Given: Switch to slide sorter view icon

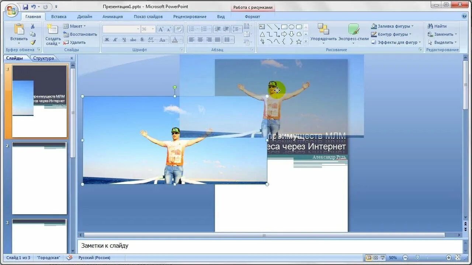Looking at the screenshot, I should [x=376, y=258].
